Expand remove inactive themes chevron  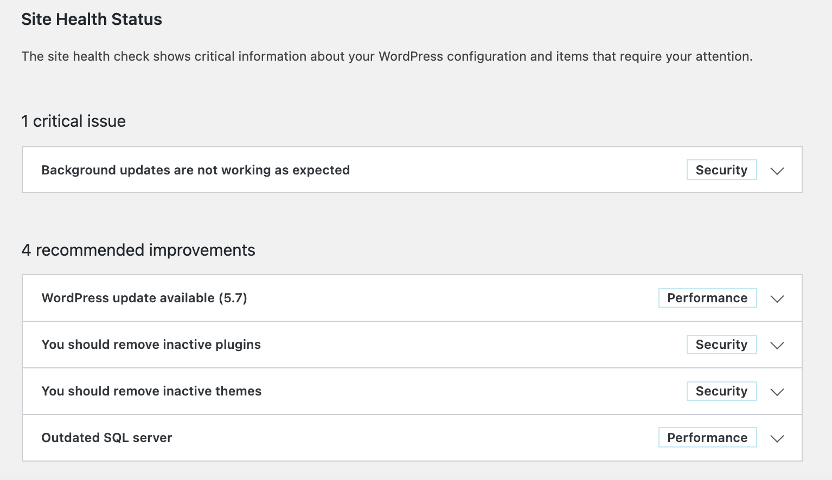click(x=777, y=392)
